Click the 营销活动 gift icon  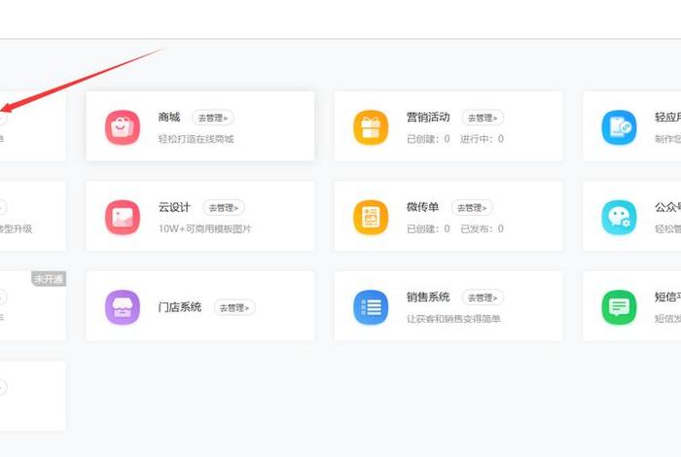pos(371,127)
